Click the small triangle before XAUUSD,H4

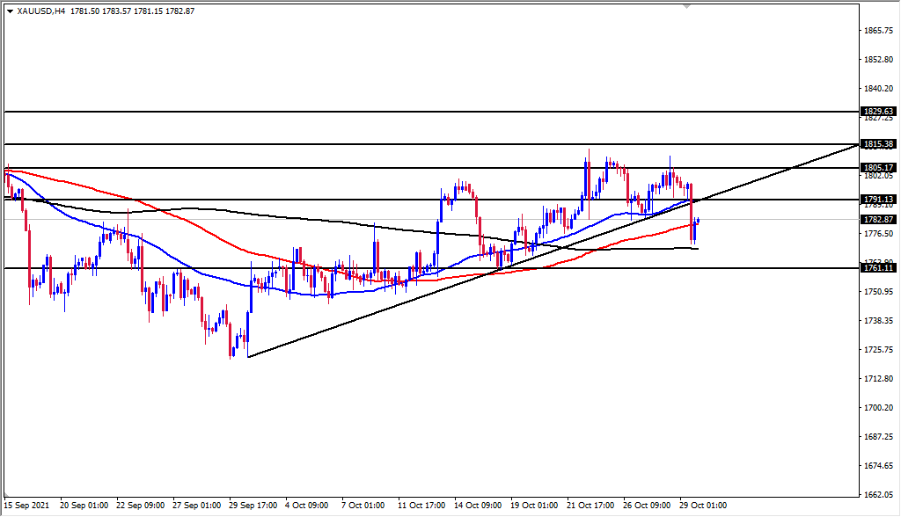coord(11,11)
